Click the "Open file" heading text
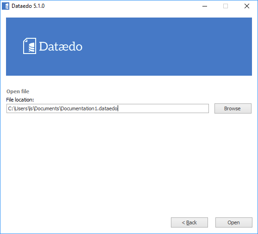Image resolution: width=258 pixels, height=234 pixels. [x=18, y=91]
